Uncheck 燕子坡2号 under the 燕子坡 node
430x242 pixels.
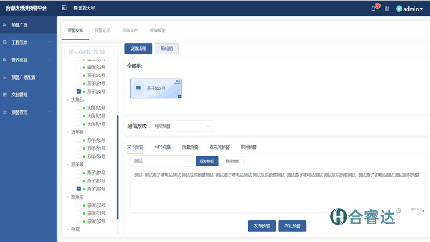pyautogui.click(x=78, y=189)
